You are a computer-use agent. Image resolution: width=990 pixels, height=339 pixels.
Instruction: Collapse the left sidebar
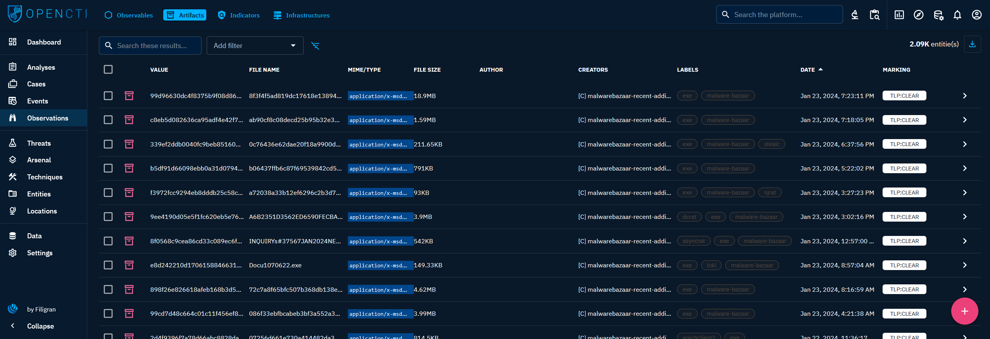click(40, 326)
